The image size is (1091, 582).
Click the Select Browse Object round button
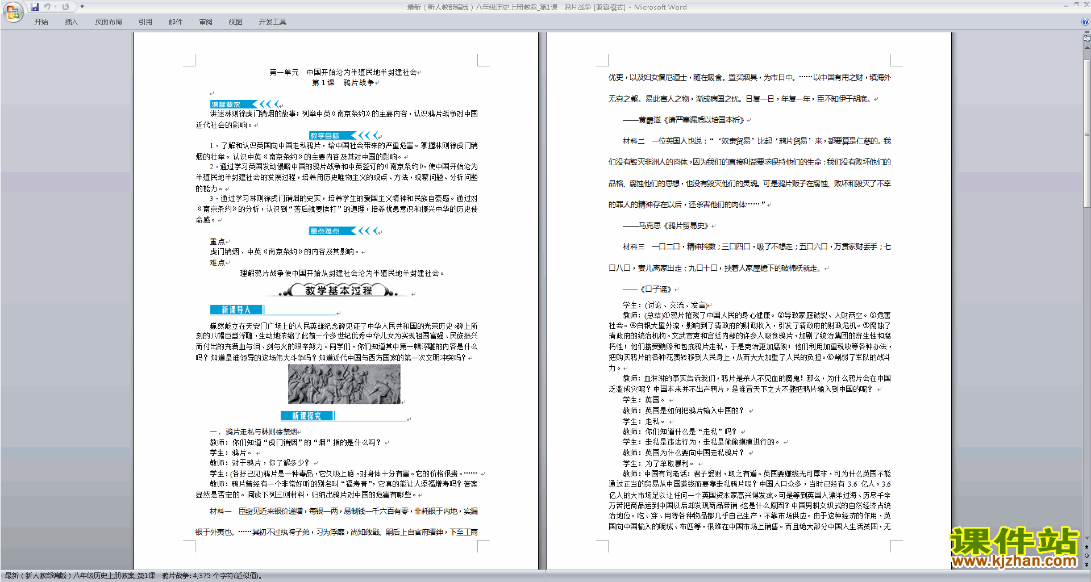[x=1086, y=556]
